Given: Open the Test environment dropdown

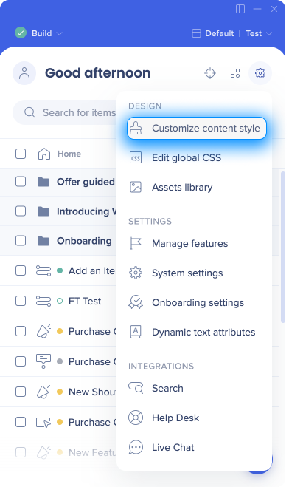Looking at the screenshot, I should pos(259,33).
